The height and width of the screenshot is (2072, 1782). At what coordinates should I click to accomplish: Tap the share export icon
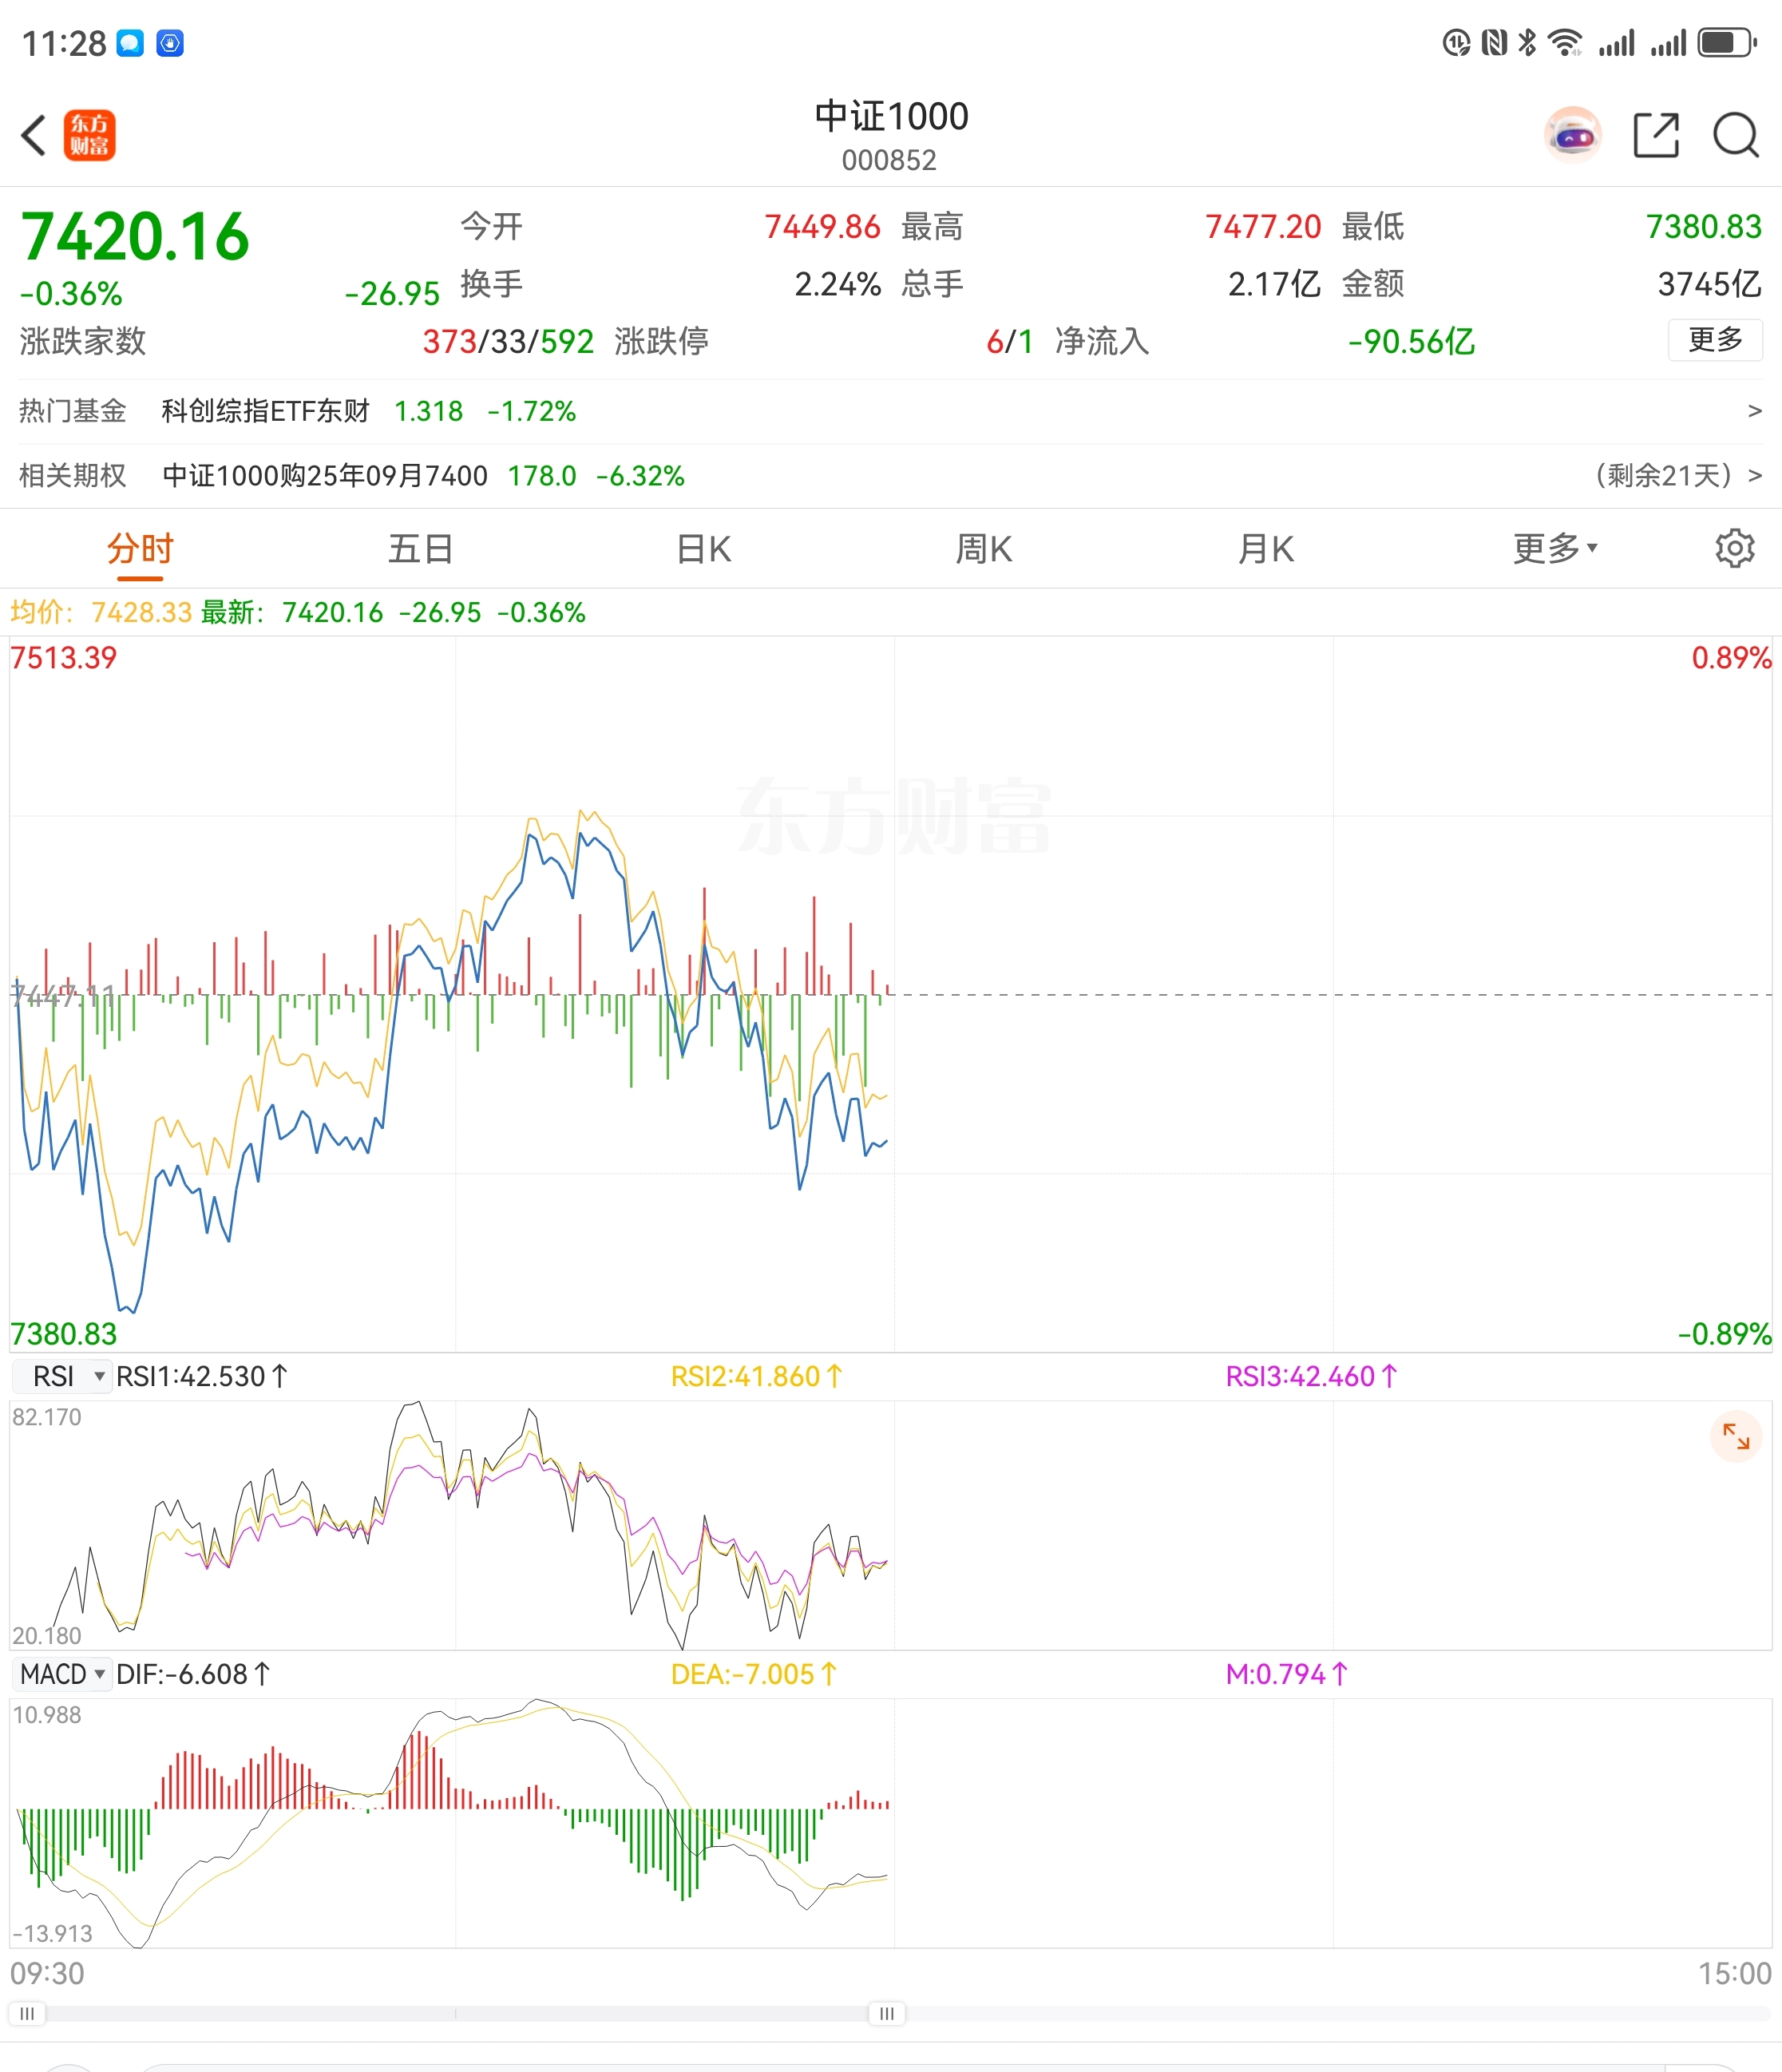click(x=1656, y=135)
